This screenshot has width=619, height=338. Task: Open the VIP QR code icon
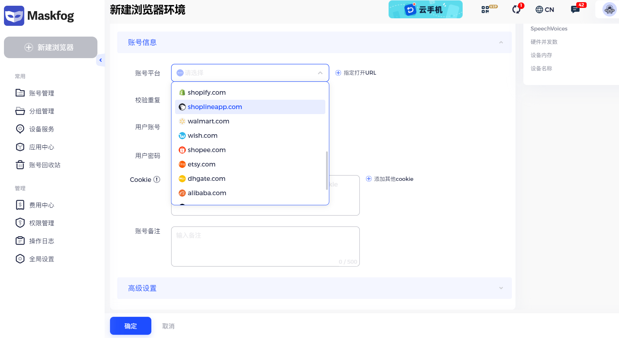[489, 9]
